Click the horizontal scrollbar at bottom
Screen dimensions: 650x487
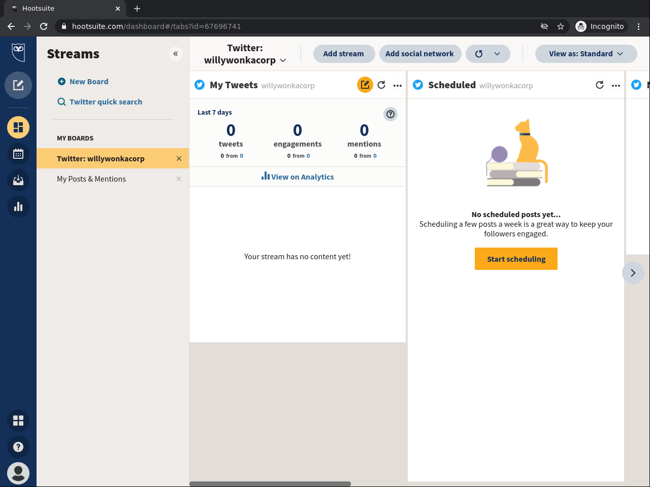(270, 484)
